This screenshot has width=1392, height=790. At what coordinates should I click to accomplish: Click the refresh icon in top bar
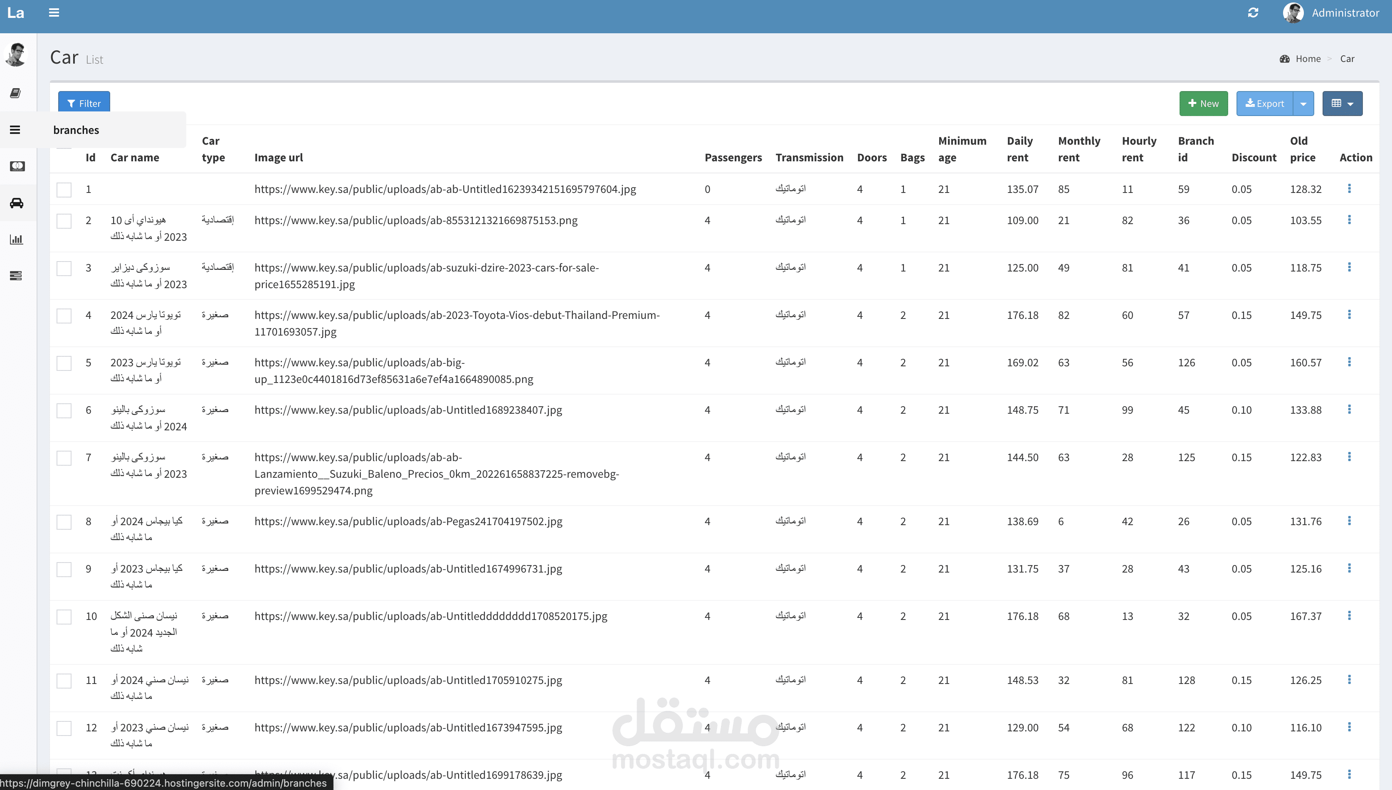pyautogui.click(x=1253, y=12)
